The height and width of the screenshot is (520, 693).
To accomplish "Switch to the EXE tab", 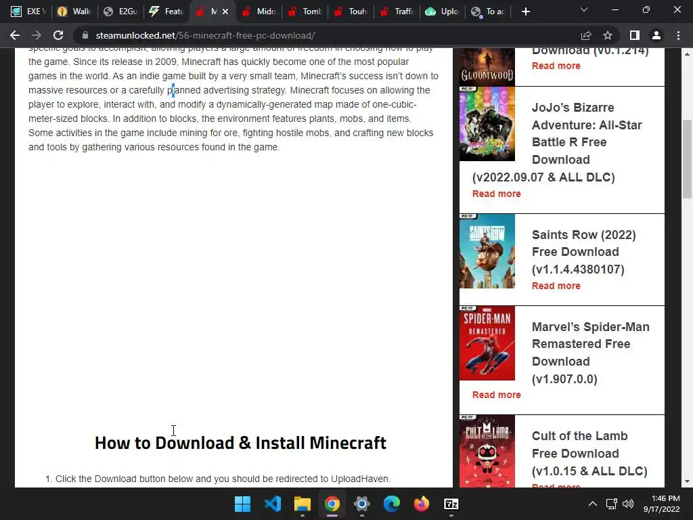I will tap(28, 12).
